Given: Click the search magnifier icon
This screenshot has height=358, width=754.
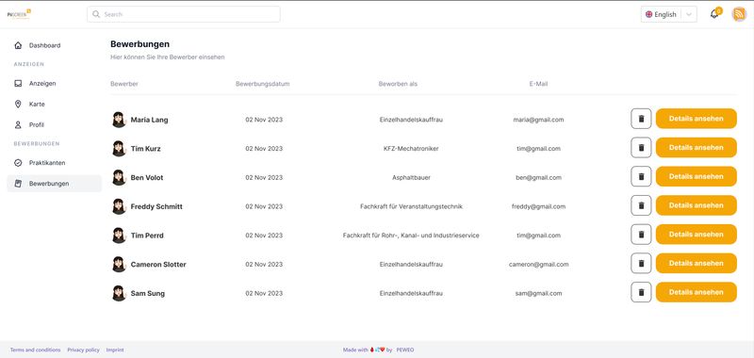Looking at the screenshot, I should [x=96, y=14].
